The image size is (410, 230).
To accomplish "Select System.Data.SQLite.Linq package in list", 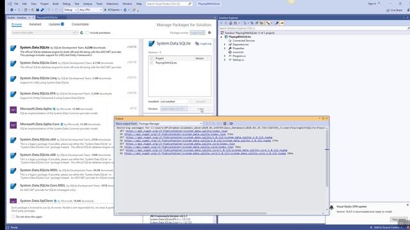I will [x=73, y=80].
